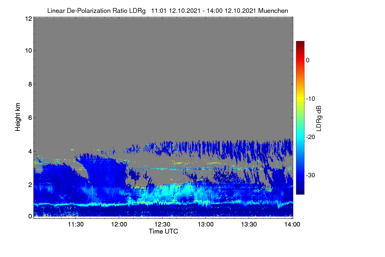Click the '12:30' time tick label

click(162, 225)
